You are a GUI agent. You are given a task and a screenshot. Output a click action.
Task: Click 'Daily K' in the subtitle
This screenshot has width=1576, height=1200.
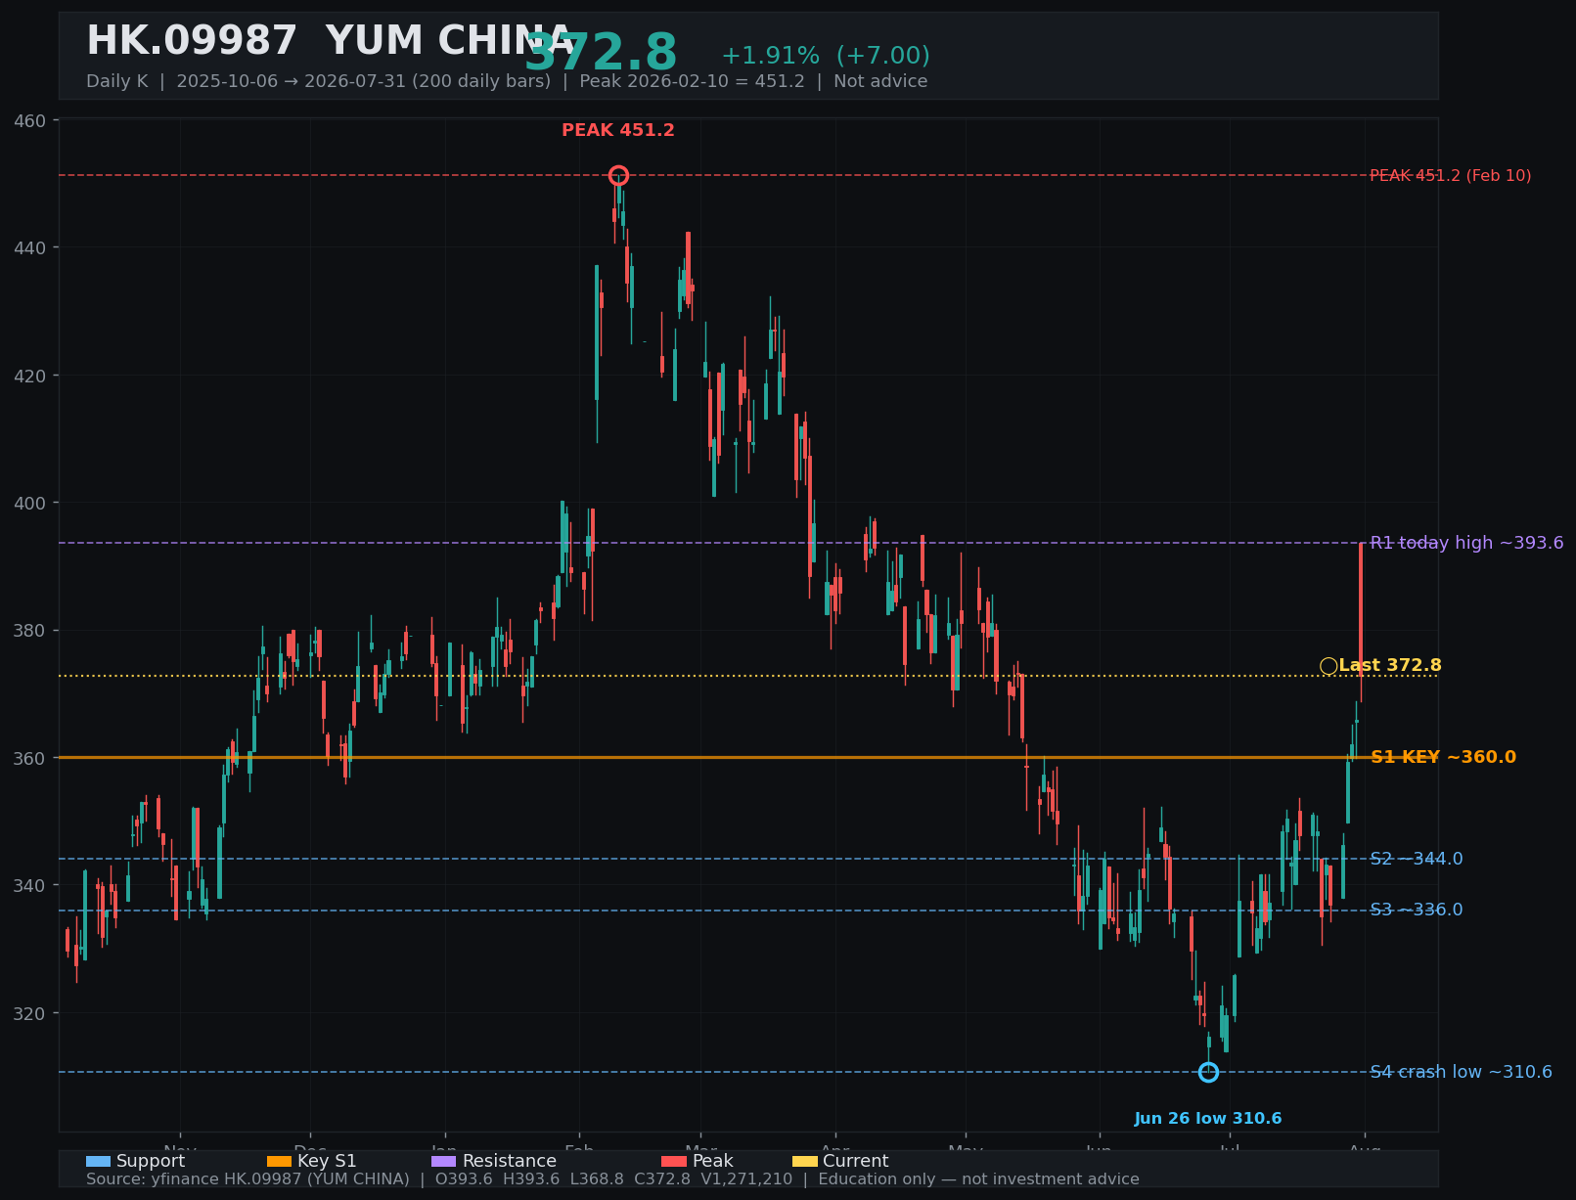116,81
